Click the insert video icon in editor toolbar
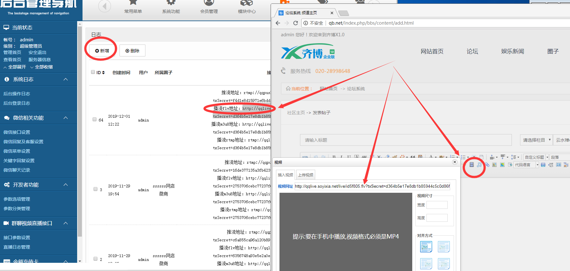570x271 pixels. [x=471, y=165]
